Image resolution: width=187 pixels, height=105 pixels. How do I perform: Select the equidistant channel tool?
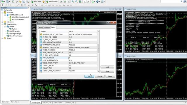point(22,5)
